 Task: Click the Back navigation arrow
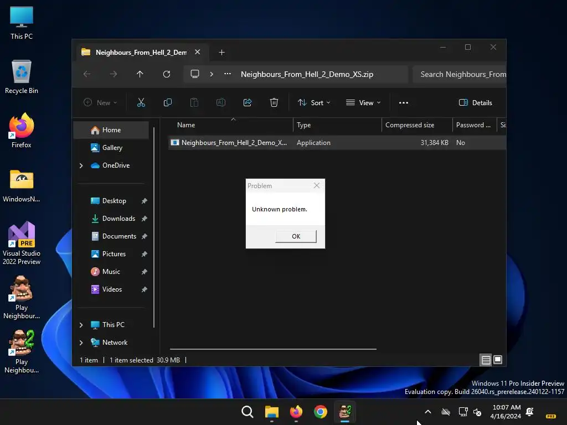pos(87,74)
